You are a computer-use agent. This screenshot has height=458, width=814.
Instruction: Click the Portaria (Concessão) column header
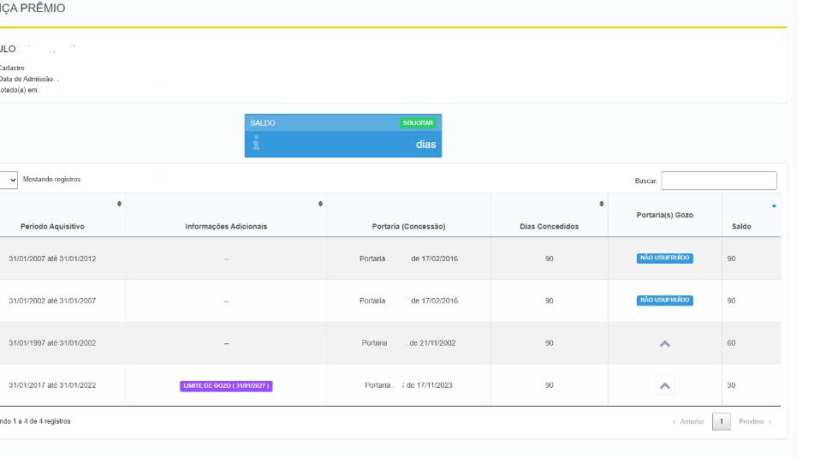tap(408, 227)
